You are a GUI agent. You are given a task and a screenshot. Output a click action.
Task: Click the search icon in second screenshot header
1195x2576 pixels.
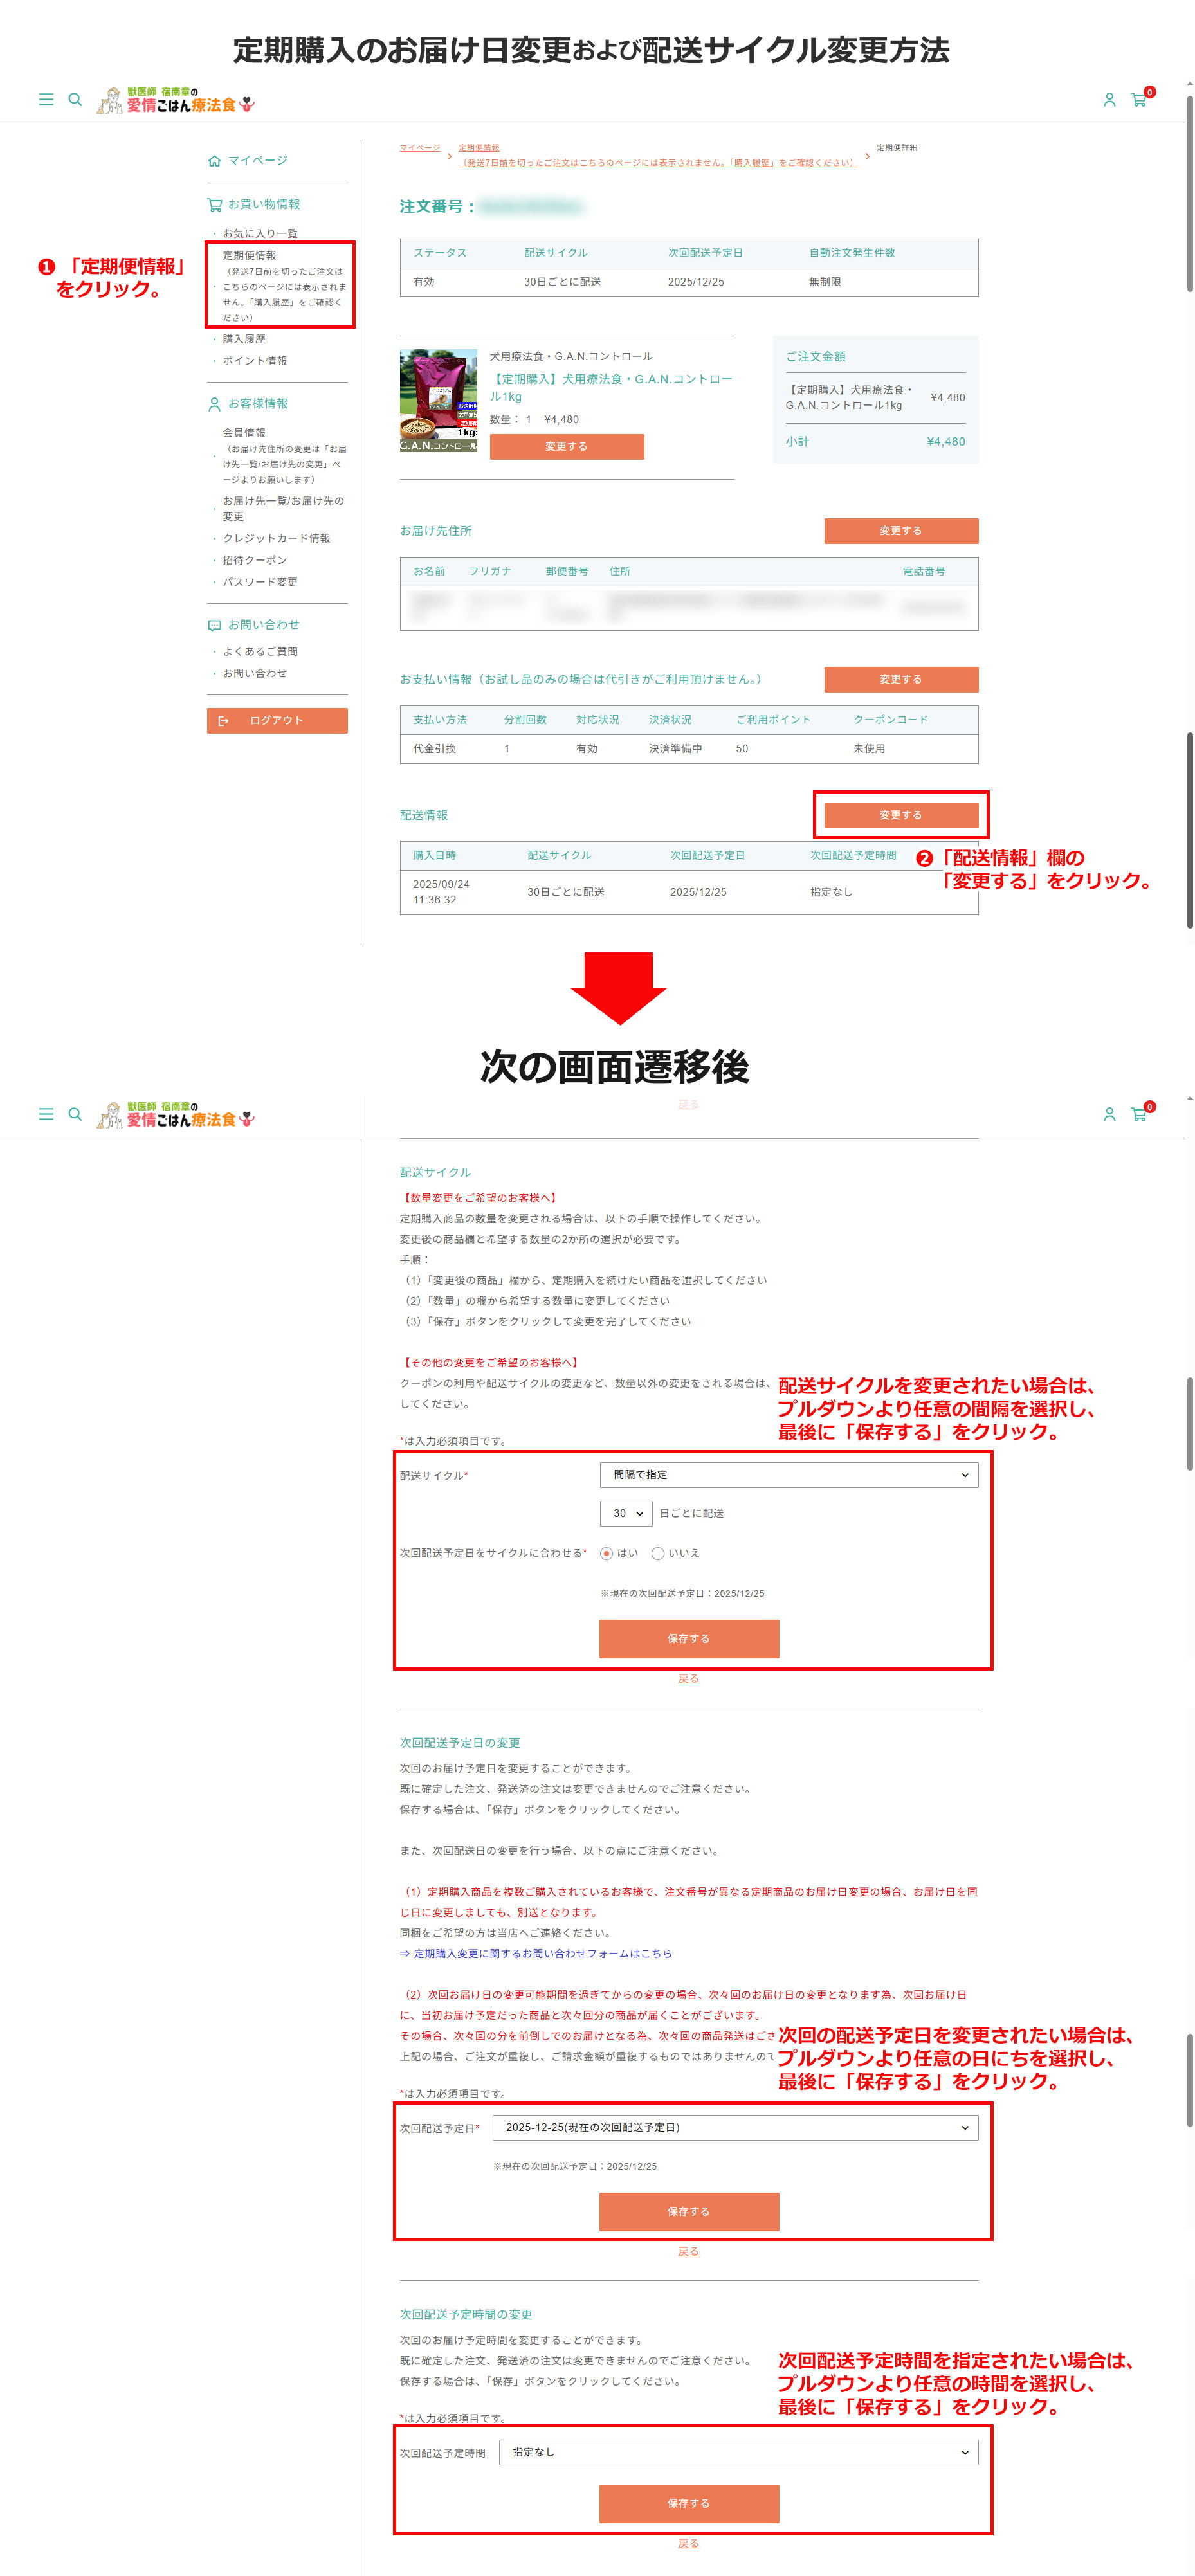tap(75, 1114)
